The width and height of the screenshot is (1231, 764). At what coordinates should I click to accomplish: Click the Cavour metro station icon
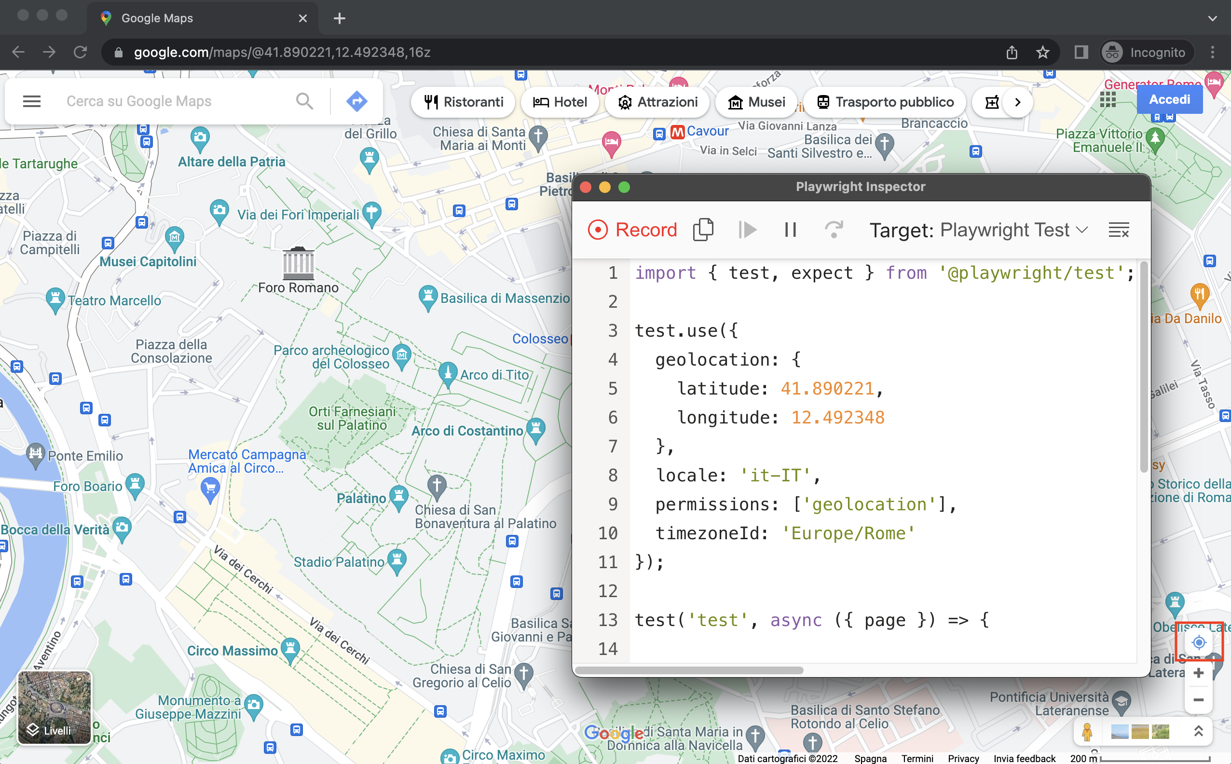click(x=677, y=132)
